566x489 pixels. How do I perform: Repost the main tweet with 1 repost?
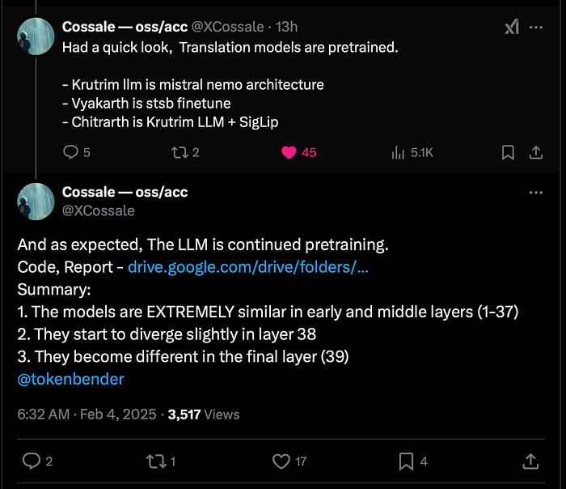pyautogui.click(x=161, y=461)
